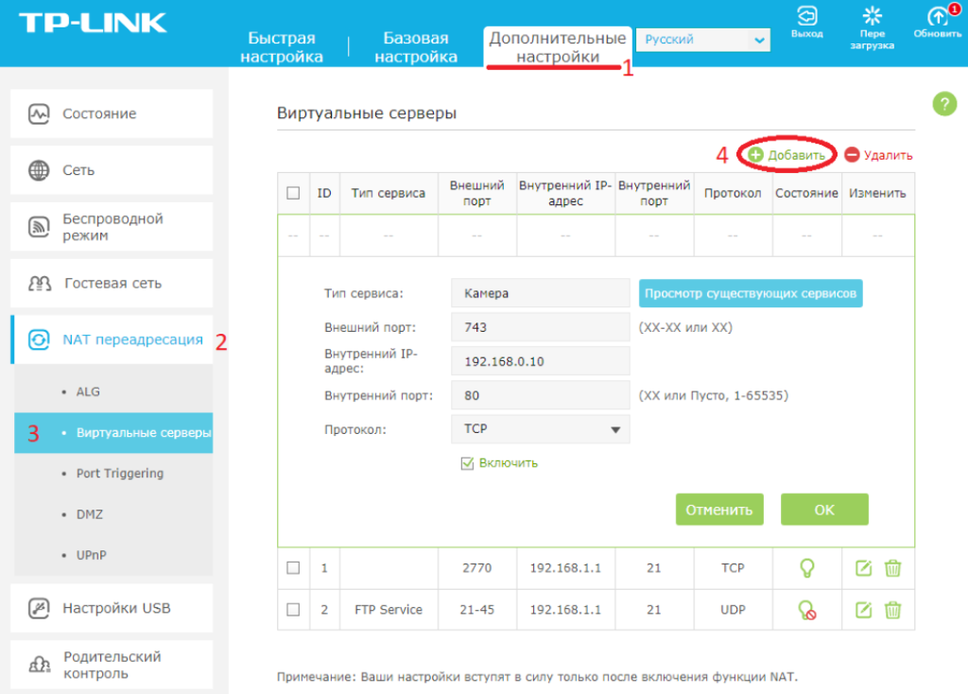Click Тип сервиса field containing Камера
Screen dimensions: 968x694
(540, 293)
